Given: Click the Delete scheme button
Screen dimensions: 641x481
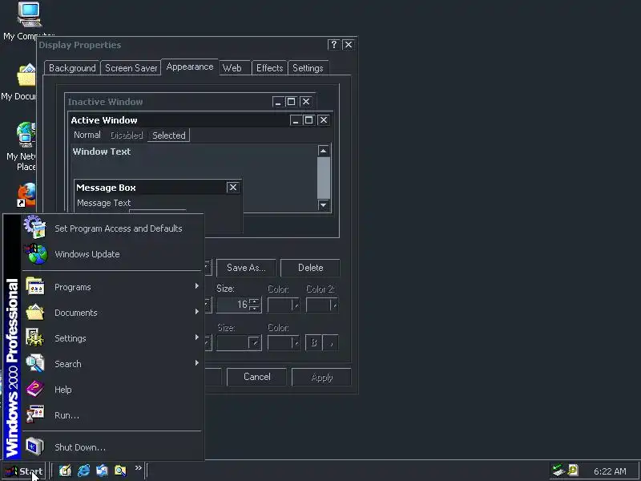Looking at the screenshot, I should coord(310,268).
